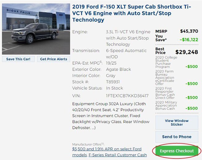Open the View Window Sticker button
This screenshot has width=202, height=160.
[177, 123]
